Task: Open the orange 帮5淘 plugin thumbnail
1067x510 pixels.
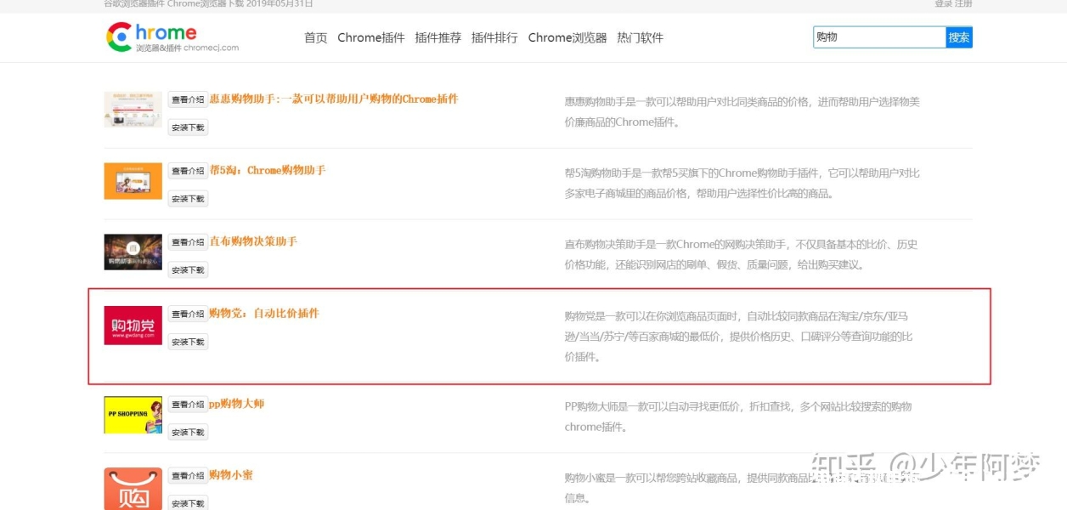Action: pyautogui.click(x=133, y=181)
